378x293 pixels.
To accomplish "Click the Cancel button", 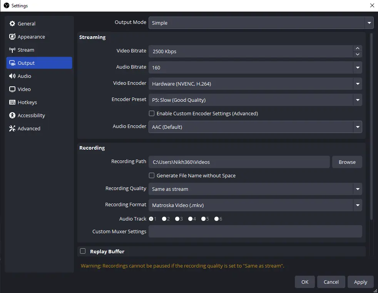I will click(x=331, y=282).
